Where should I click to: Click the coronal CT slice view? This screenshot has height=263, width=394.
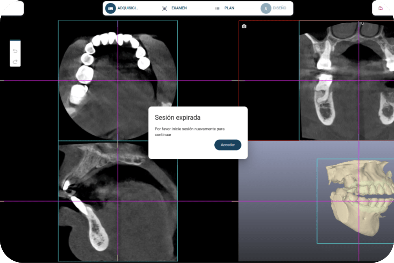point(347,80)
